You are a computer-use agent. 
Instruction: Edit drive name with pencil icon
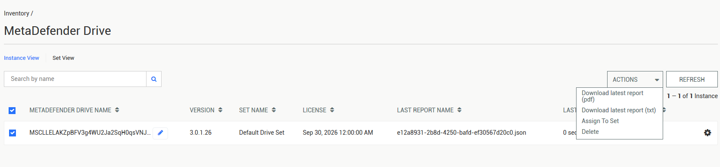[x=160, y=133]
